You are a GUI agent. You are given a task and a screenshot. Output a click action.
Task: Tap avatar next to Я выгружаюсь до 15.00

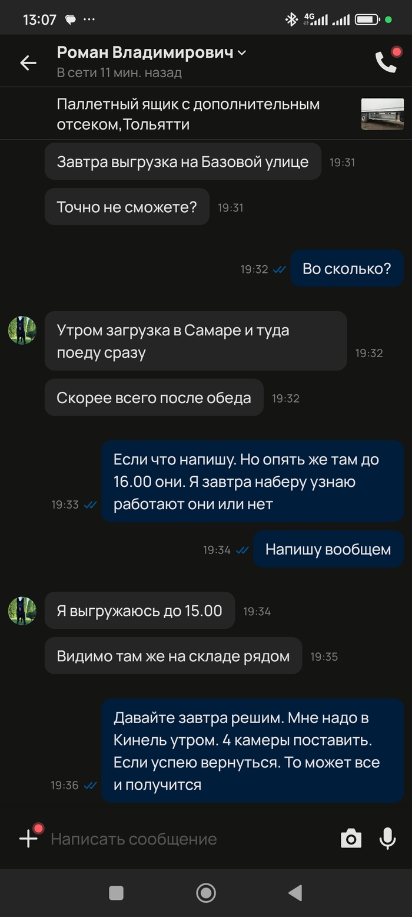coord(22,611)
